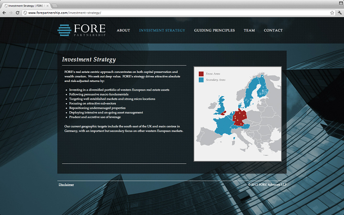Click the 'Focus Areas' legend label
The height and width of the screenshot is (215, 344).
[x=213, y=74]
